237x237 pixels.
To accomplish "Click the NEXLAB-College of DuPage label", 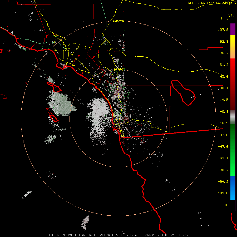I will coord(211,3).
